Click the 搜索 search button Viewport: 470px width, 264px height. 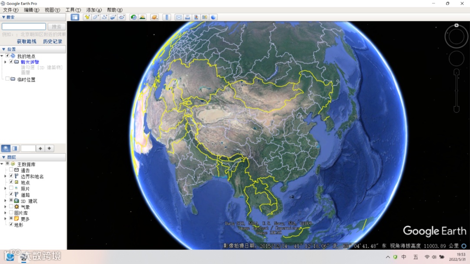56,27
